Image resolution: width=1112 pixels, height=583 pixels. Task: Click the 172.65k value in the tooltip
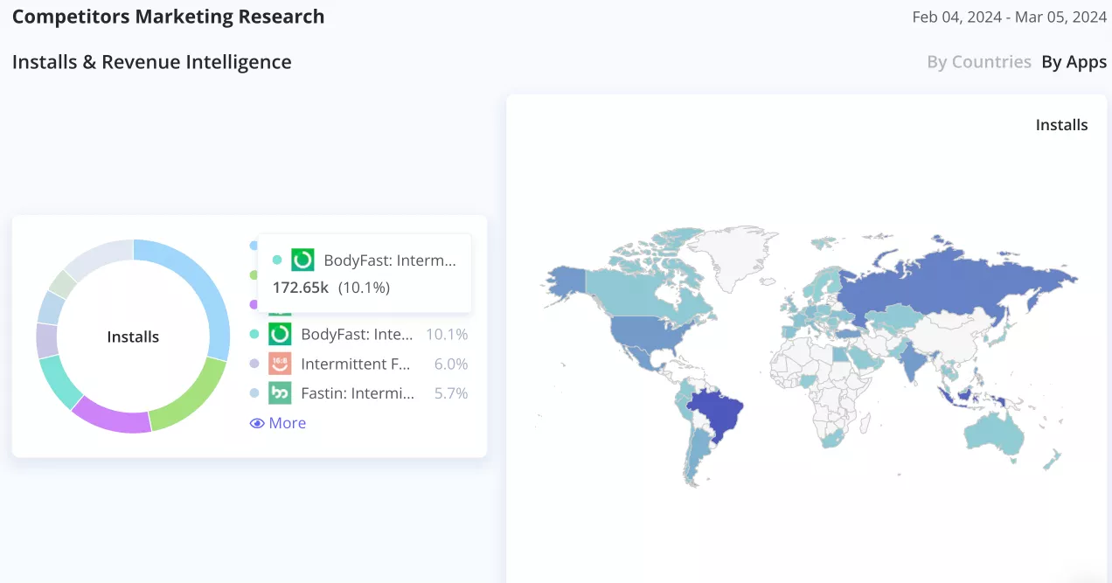coord(301,287)
